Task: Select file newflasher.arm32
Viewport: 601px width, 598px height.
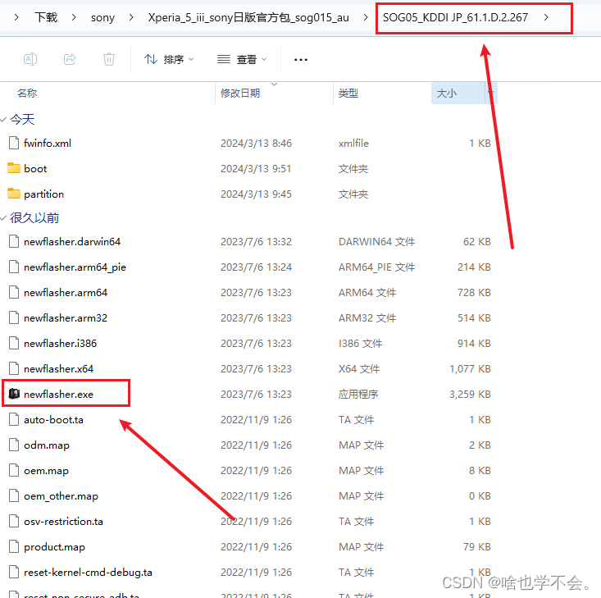Action: [66, 318]
